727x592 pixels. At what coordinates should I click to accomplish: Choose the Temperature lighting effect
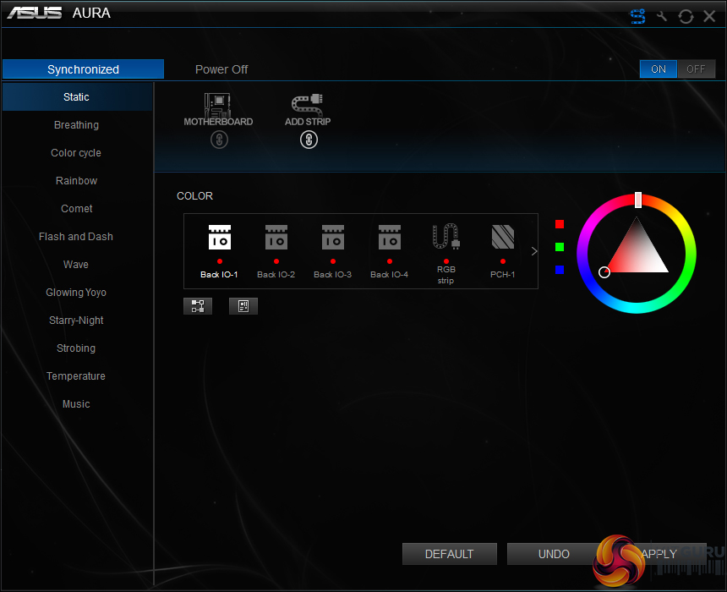coord(77,375)
